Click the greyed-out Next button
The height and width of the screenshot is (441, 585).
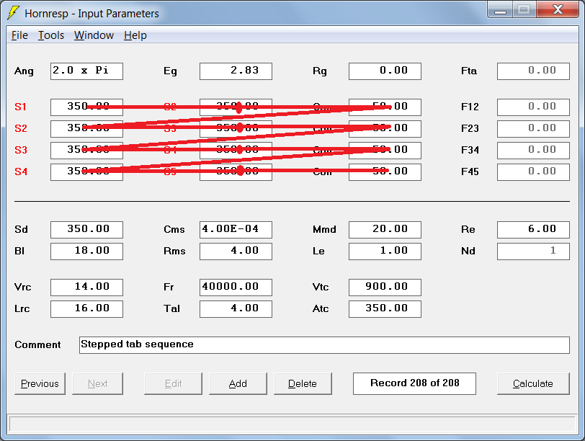[97, 383]
